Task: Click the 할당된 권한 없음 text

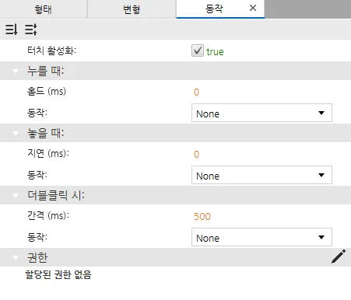Action: point(58,274)
